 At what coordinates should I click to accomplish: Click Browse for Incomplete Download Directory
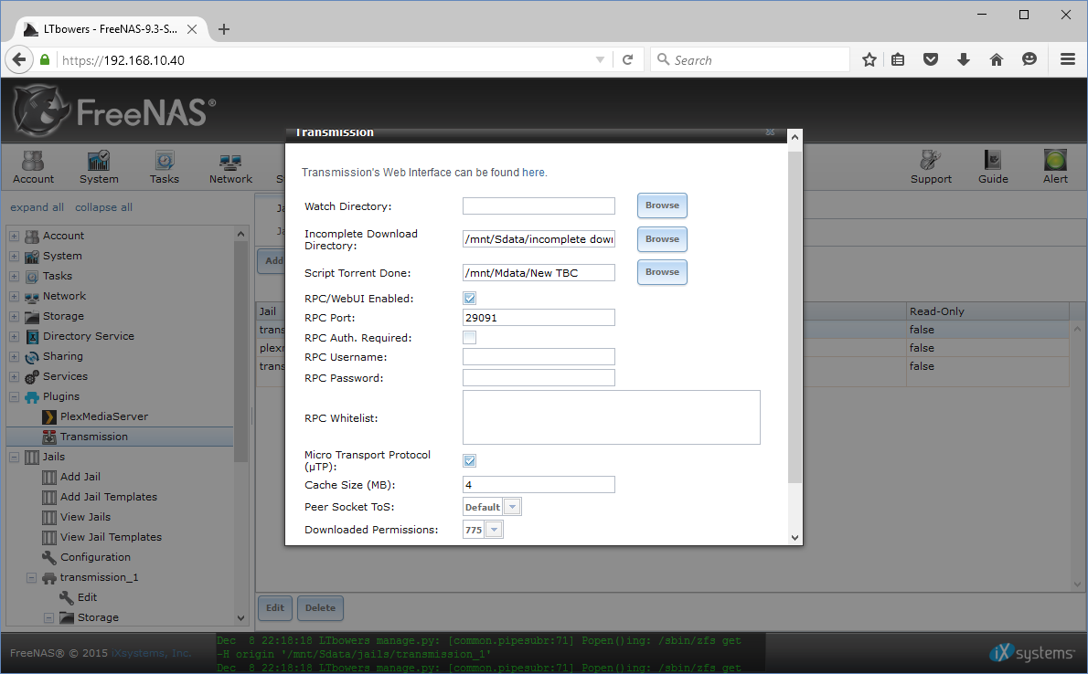click(x=662, y=239)
